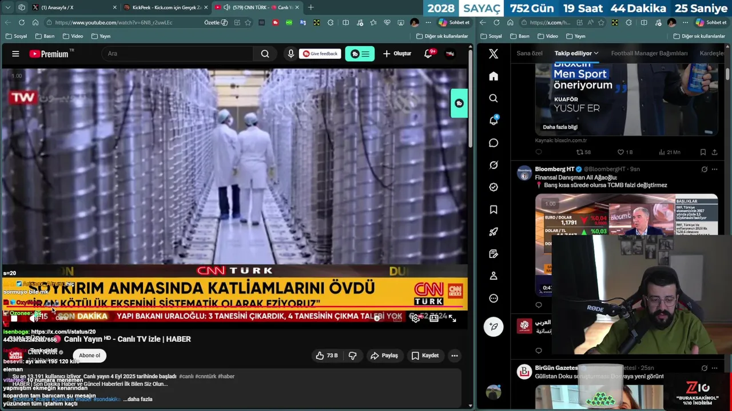Mute the CNN TÜRK tab audio icon

point(227,7)
